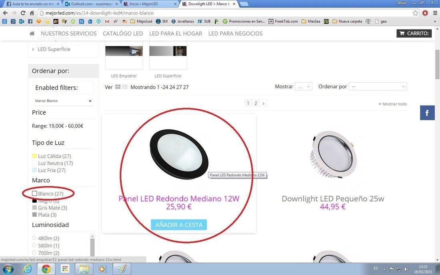Bookmark this page with the star icon
Image resolution: width=440 pixels, height=275 pixels.
point(415,13)
